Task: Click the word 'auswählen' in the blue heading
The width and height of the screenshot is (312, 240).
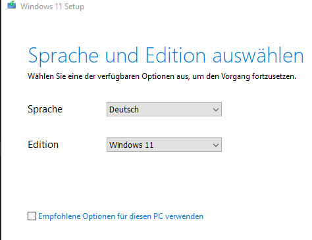Action: pos(258,55)
